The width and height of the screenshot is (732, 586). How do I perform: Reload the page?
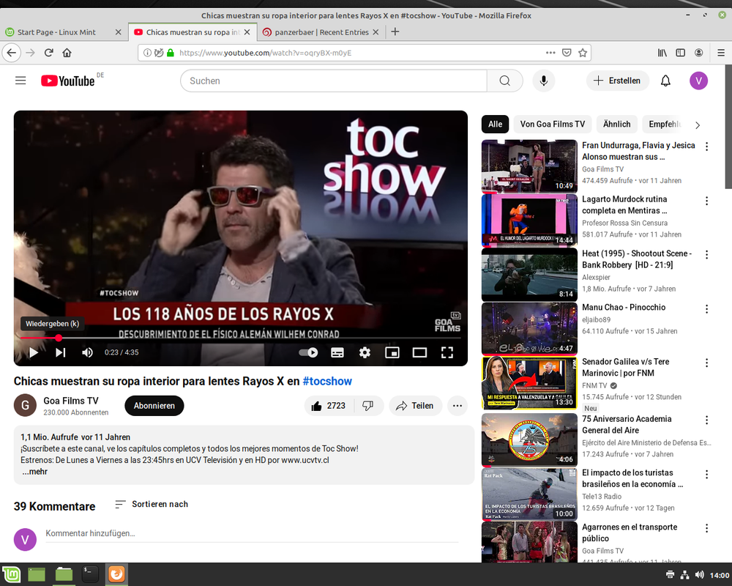point(48,53)
